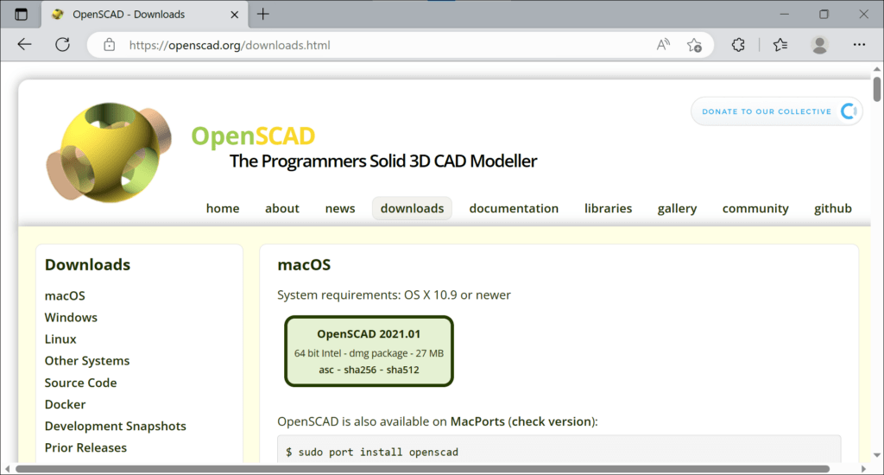Open the MacPorts link

477,421
